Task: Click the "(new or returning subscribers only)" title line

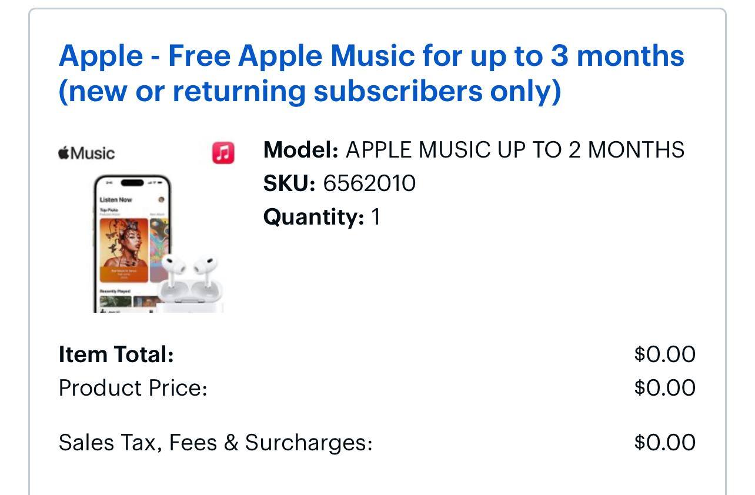Action: 309,91
